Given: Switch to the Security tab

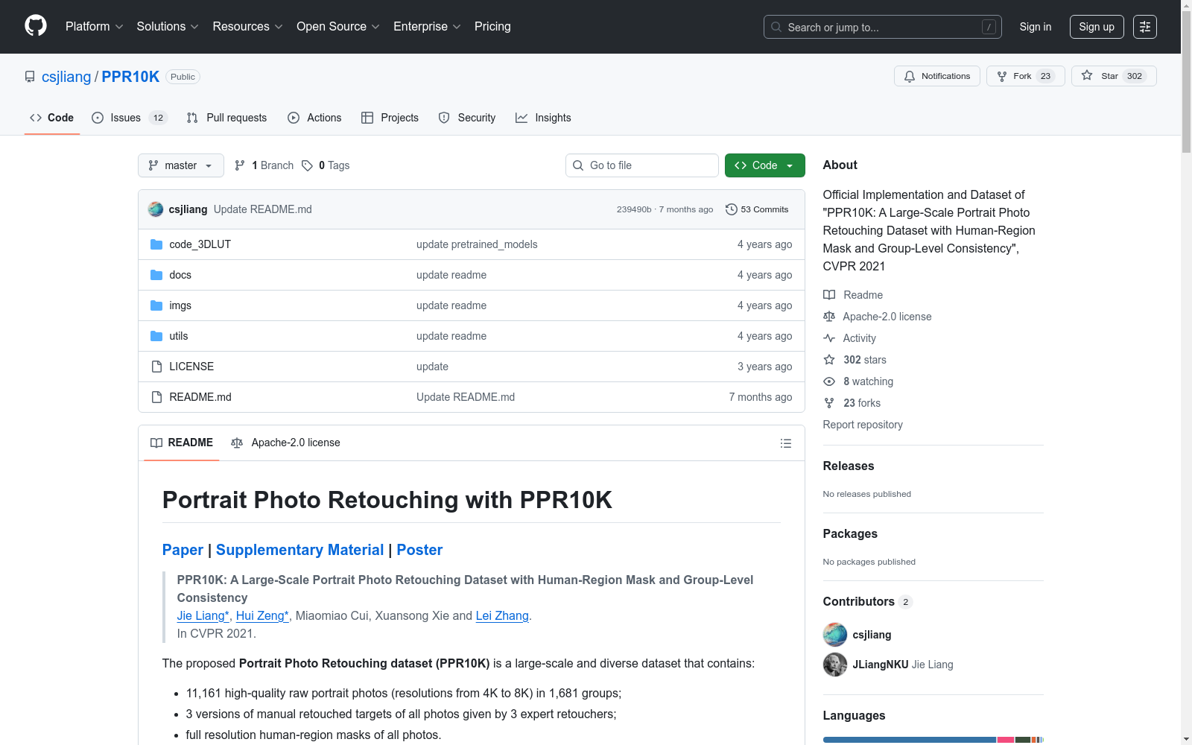Looking at the screenshot, I should (x=467, y=118).
